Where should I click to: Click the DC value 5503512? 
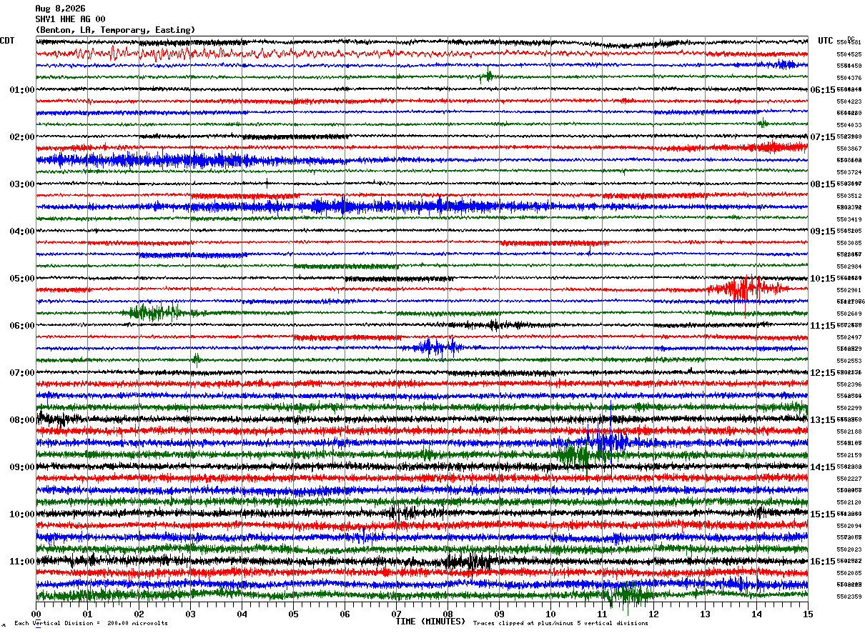849,196
